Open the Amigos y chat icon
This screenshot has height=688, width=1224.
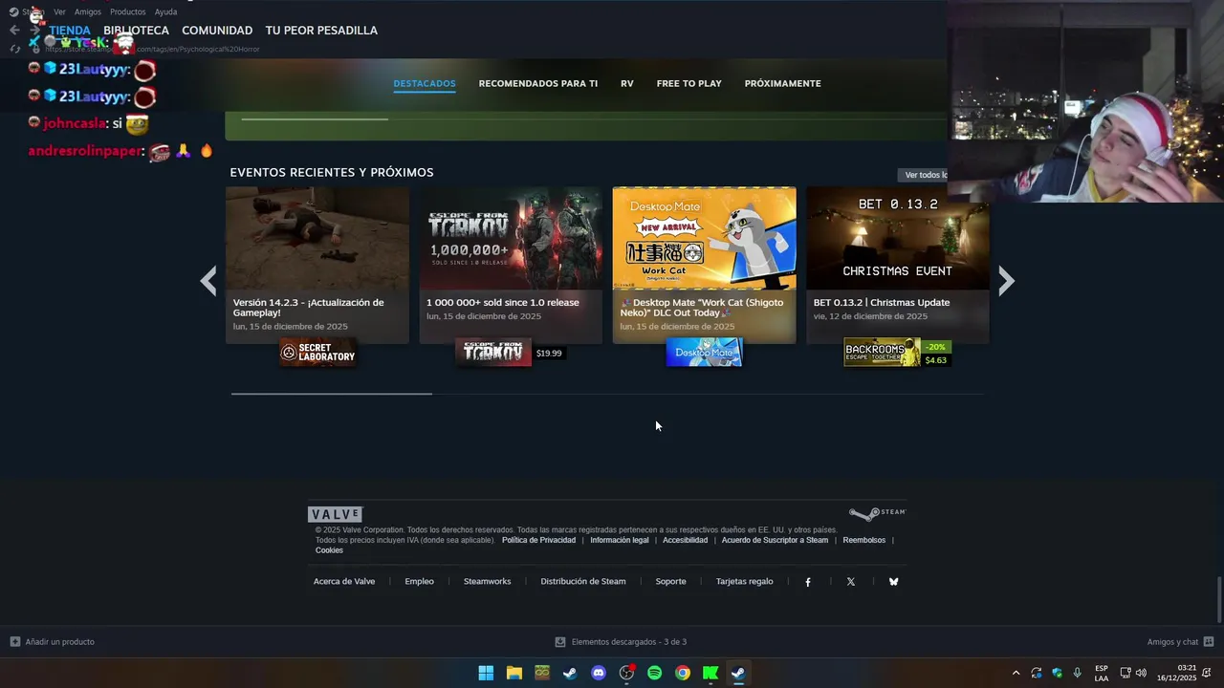1209,642
